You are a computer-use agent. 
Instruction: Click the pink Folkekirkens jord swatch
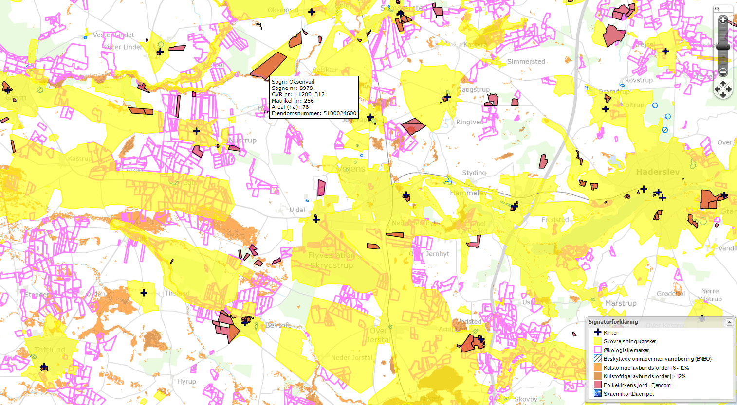click(597, 385)
